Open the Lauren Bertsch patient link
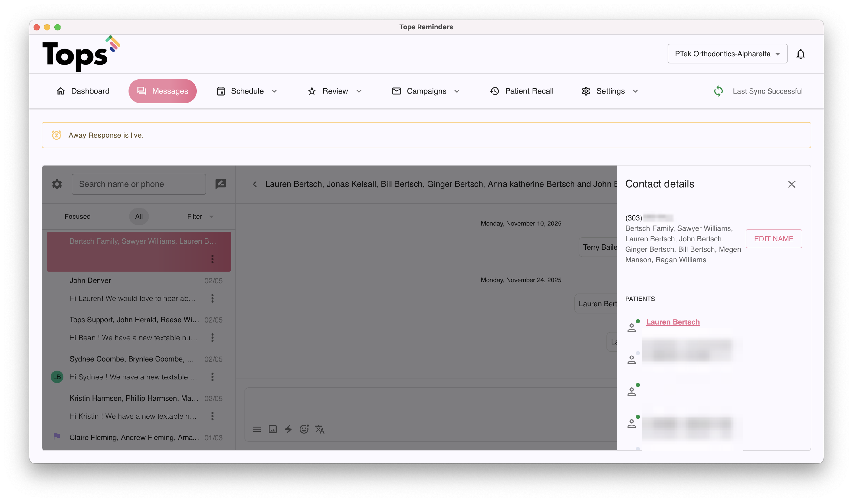The image size is (853, 502). (x=672, y=322)
